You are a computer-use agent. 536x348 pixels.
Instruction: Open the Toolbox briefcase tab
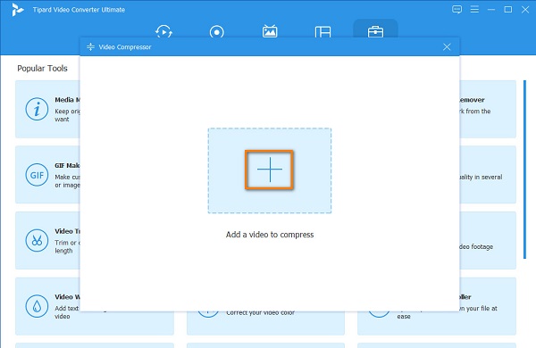[375, 32]
